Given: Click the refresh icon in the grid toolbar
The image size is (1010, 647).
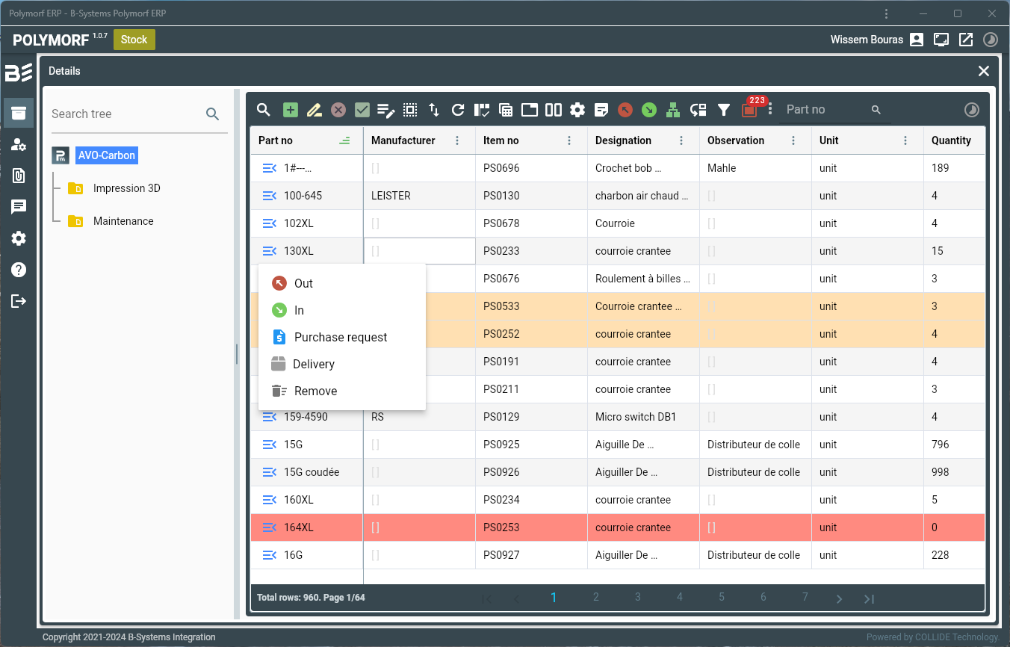Looking at the screenshot, I should pos(458,110).
